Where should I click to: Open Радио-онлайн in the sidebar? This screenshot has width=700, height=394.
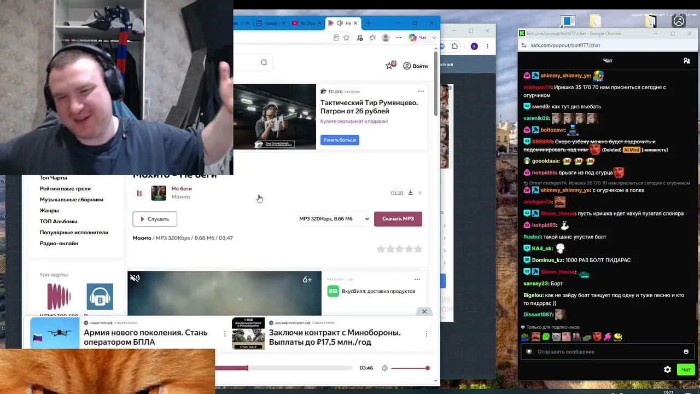point(59,244)
